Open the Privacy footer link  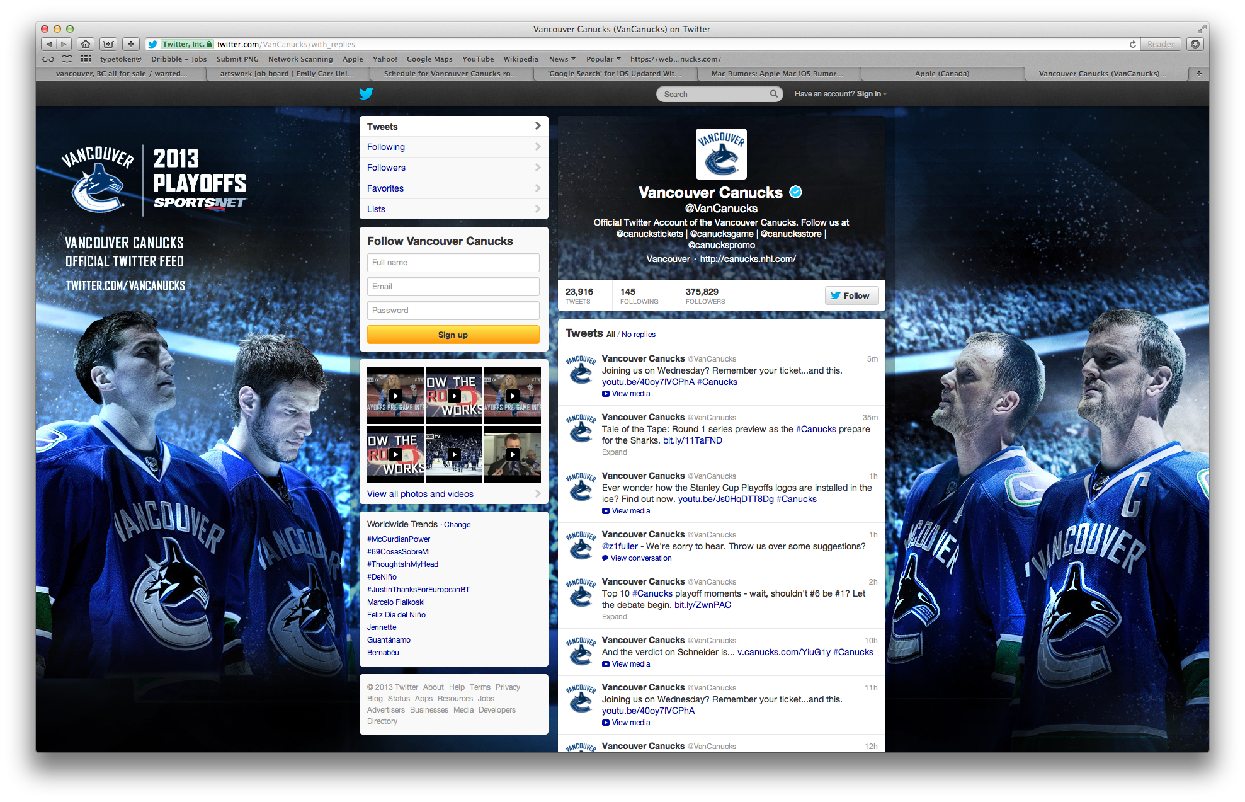coord(508,687)
